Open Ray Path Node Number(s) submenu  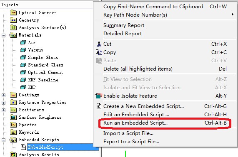point(165,15)
